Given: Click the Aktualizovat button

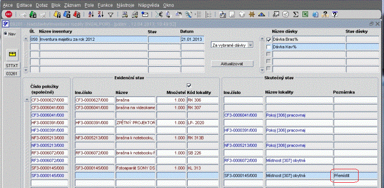Looking at the screenshot, I should point(232,63).
